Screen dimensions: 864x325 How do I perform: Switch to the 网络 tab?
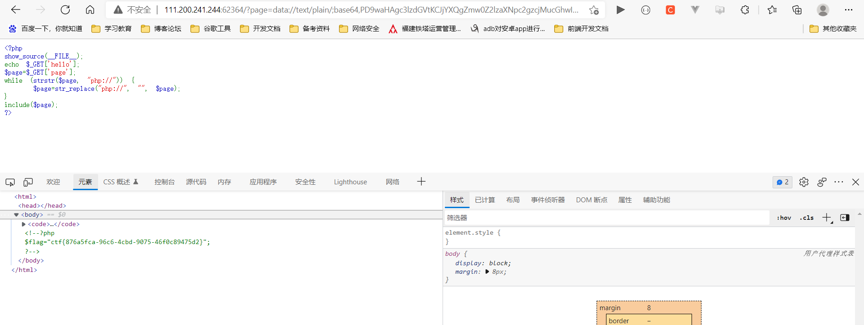coord(393,182)
